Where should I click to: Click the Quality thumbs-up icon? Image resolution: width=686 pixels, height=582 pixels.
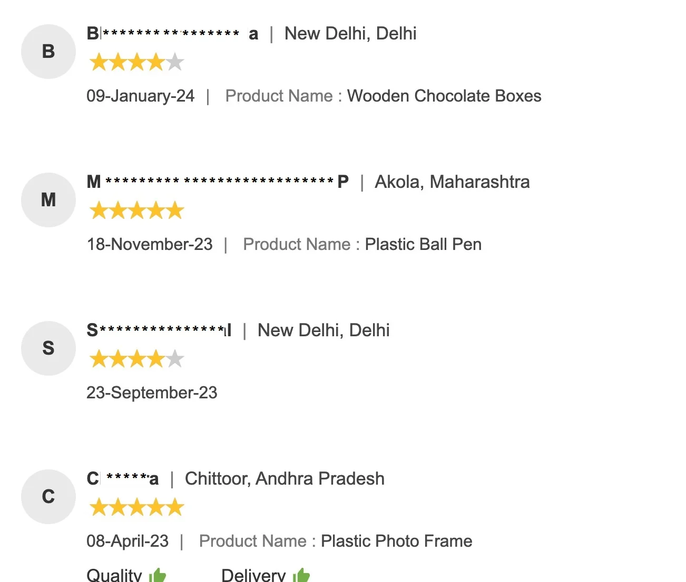[x=158, y=575]
